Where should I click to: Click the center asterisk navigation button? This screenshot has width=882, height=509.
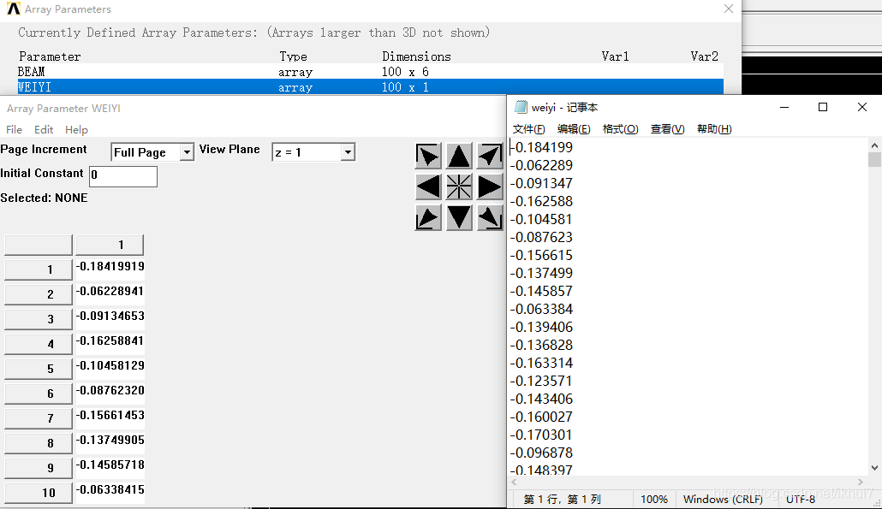(x=459, y=187)
